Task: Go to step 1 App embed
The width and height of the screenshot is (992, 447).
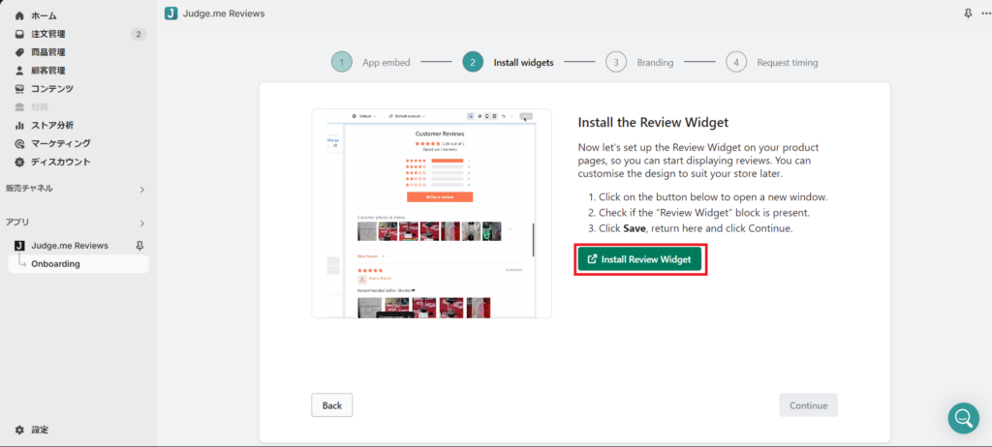Action: click(x=371, y=63)
